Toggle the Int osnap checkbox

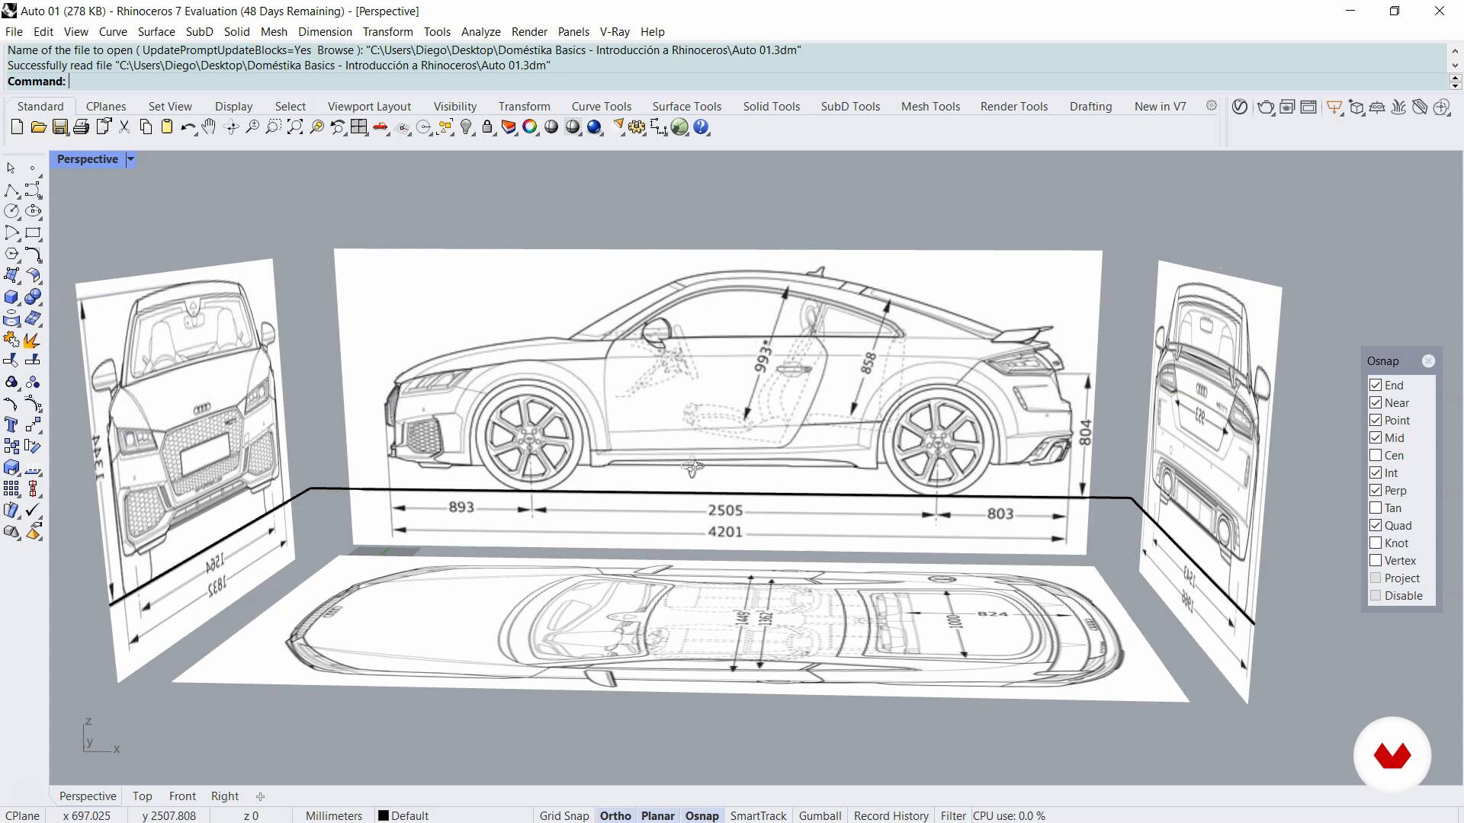point(1376,473)
